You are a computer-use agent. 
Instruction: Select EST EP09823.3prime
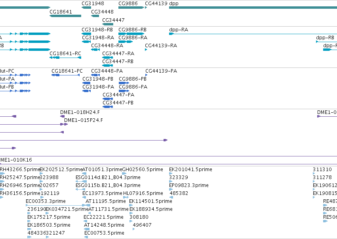189,185
